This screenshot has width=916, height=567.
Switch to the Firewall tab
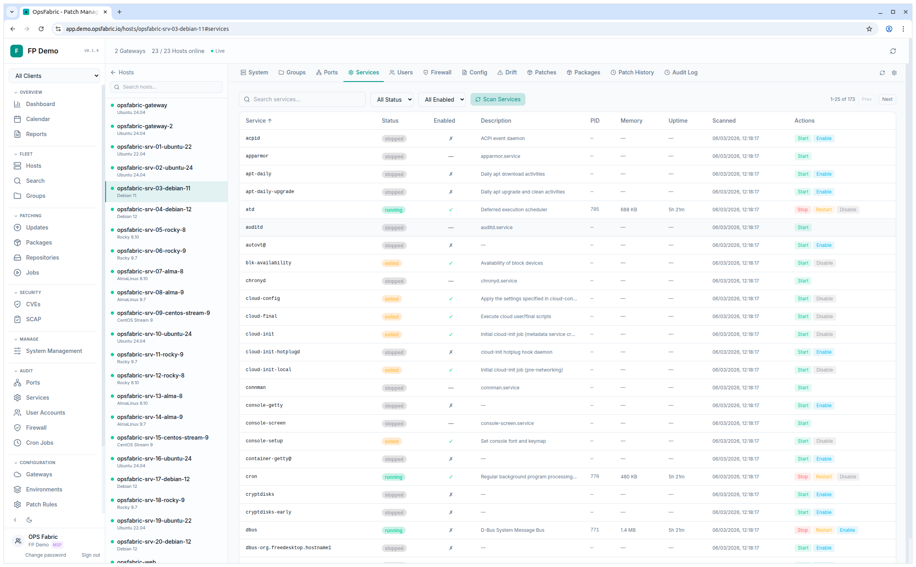437,72
